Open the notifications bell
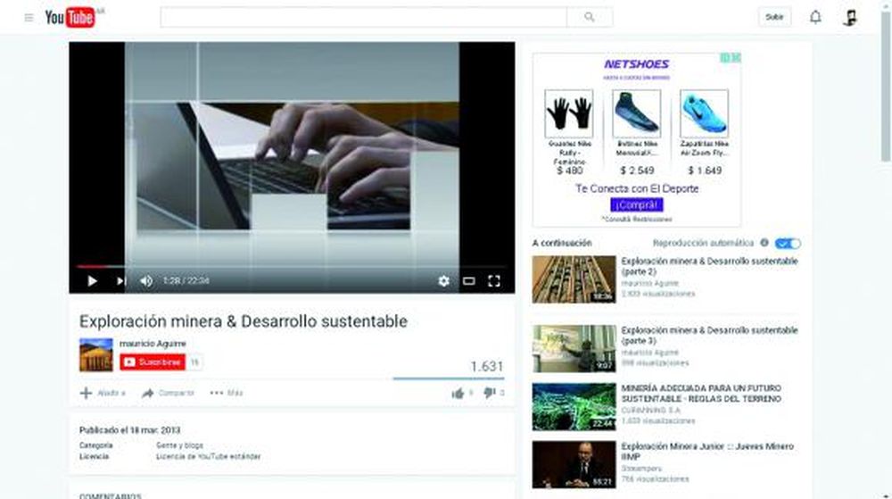This screenshot has height=499, width=892. pos(815,17)
